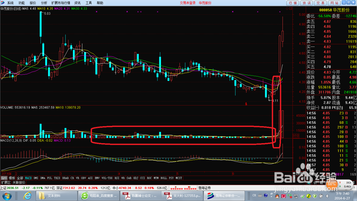Click the 中小 4740.34 index in status bar
Screen dimensions: 357x201
point(122,188)
